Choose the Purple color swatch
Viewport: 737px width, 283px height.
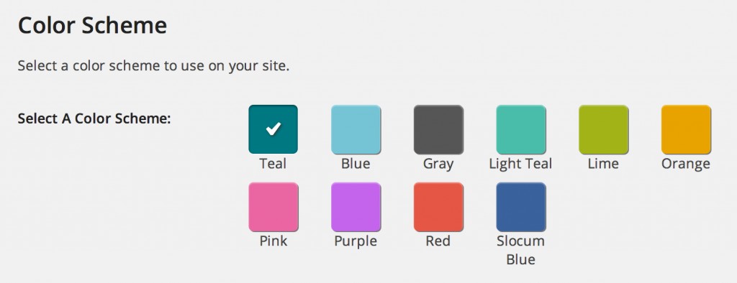(x=356, y=207)
